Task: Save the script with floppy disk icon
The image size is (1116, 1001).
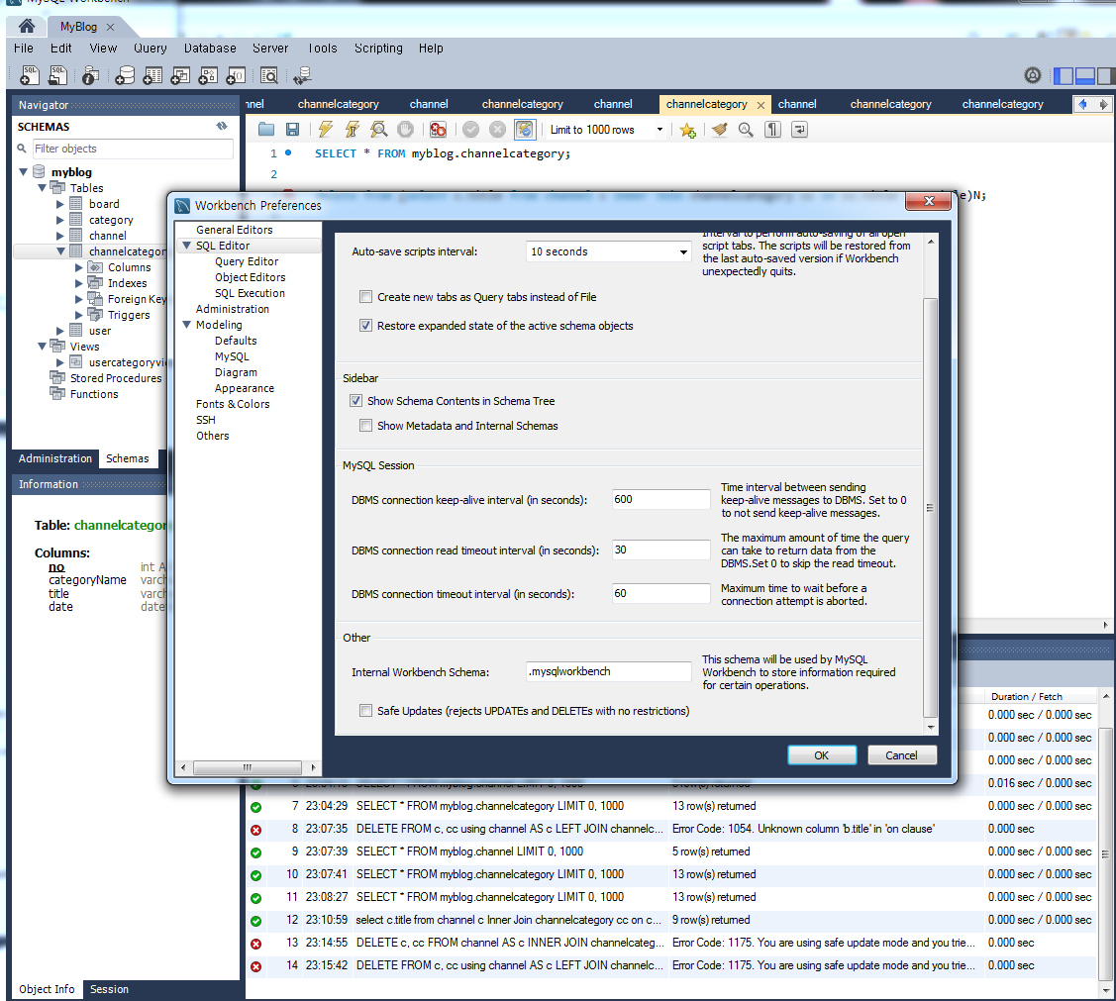Action: click(x=292, y=130)
